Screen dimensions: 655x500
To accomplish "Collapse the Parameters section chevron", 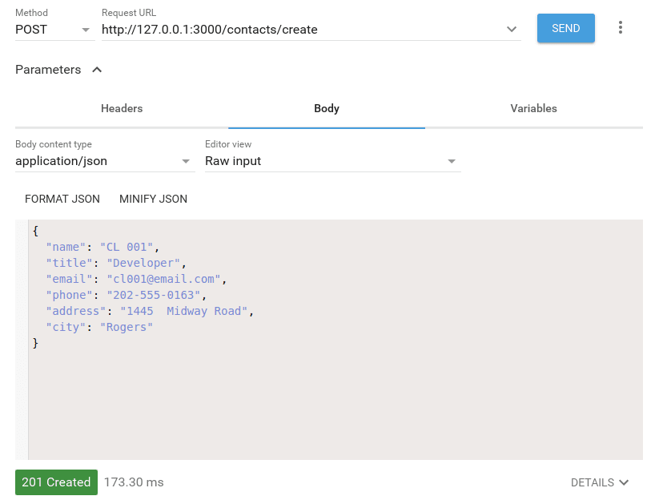I will coord(96,70).
